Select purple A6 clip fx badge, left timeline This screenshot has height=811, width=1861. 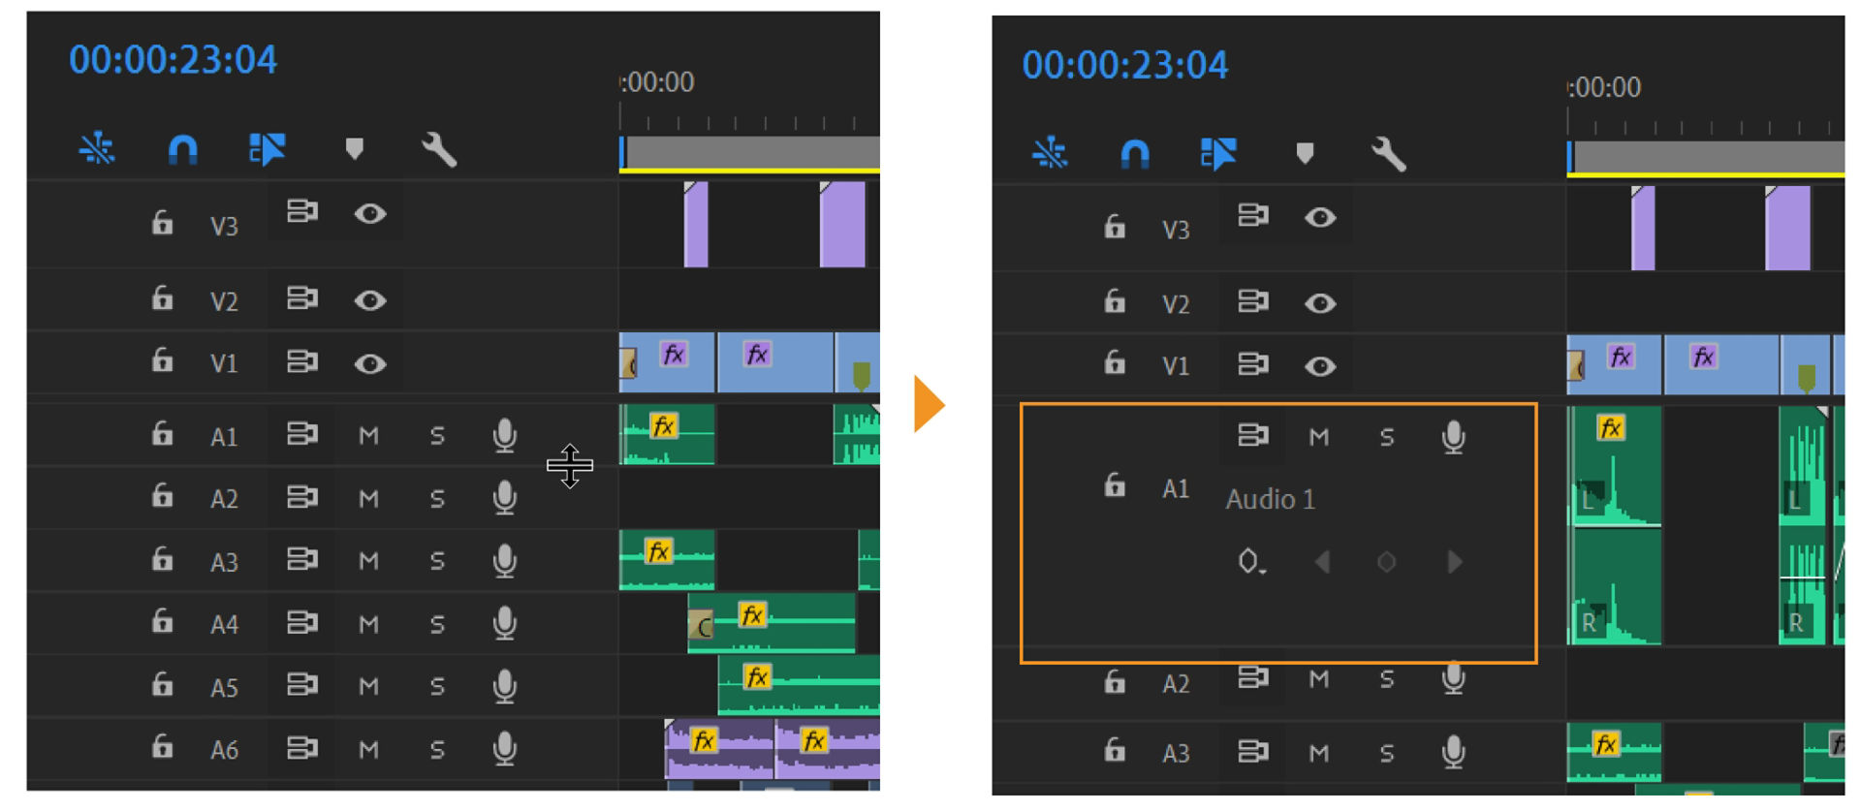[x=704, y=741]
